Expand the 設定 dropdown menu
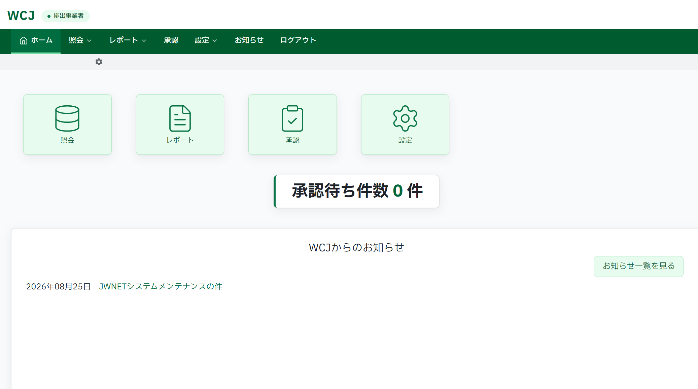Image resolution: width=698 pixels, height=389 pixels. [206, 40]
